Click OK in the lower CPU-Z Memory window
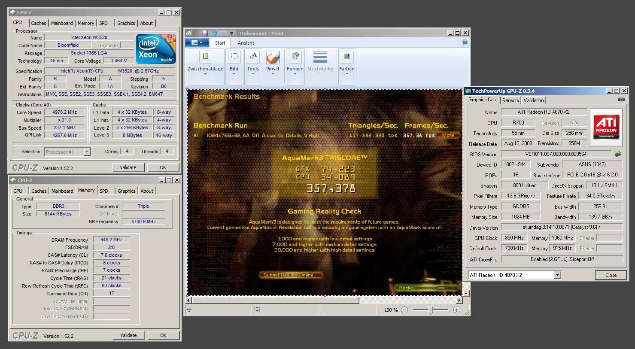 click(x=164, y=335)
